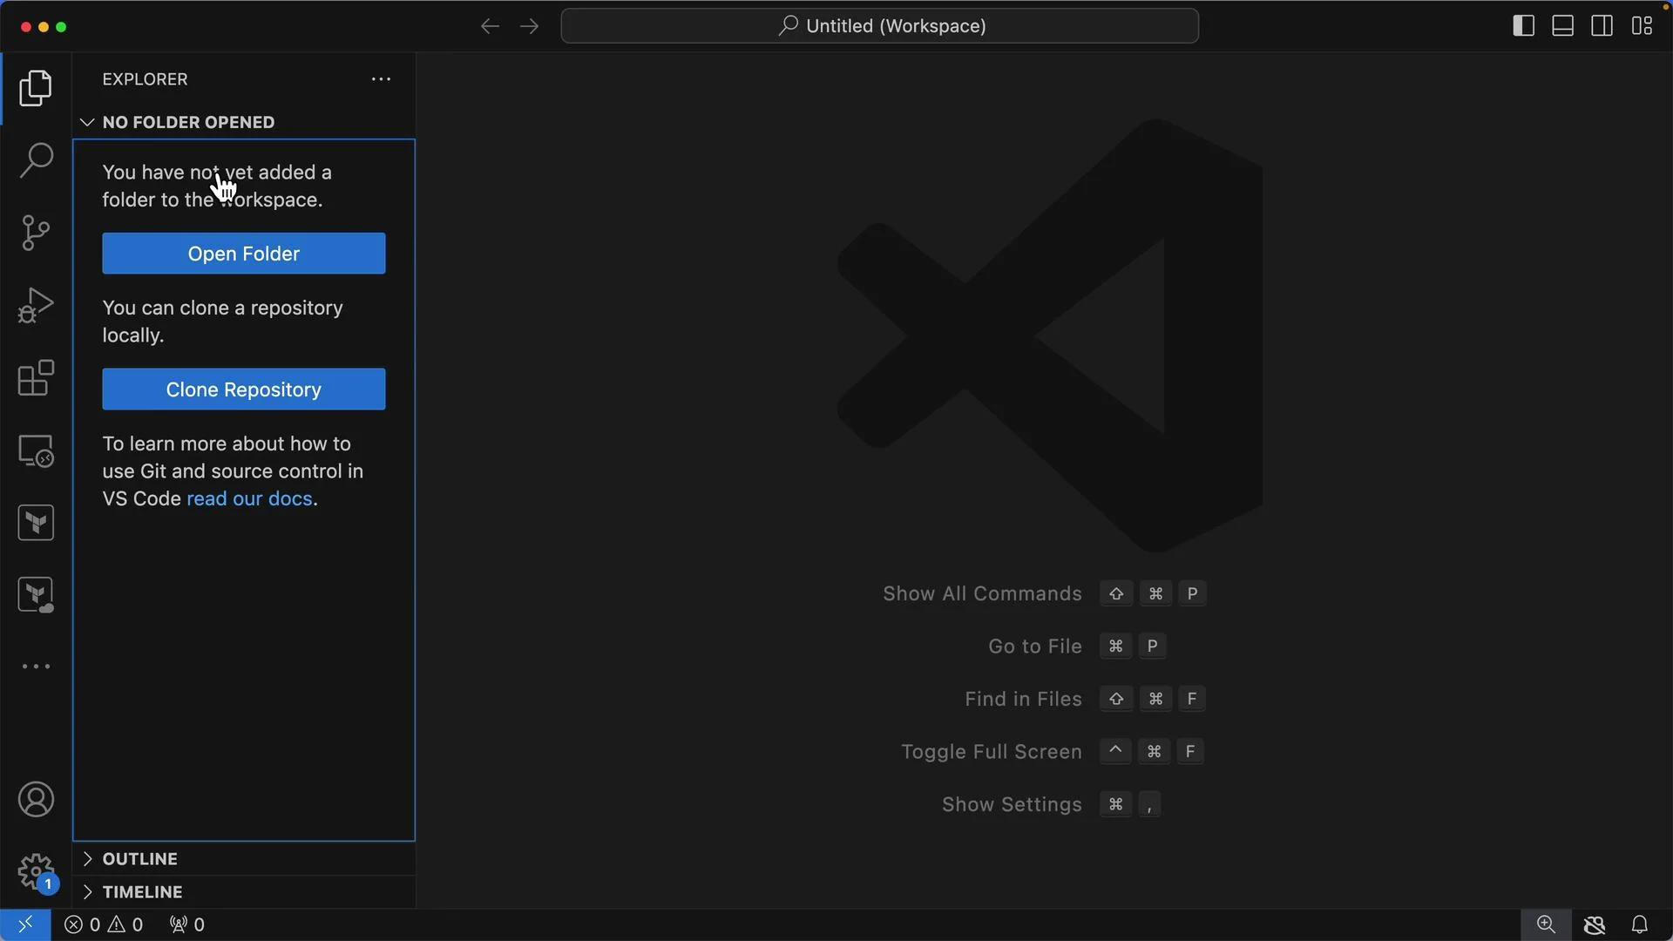Image resolution: width=1673 pixels, height=941 pixels.
Task: Click the Untitled (Workspace) command center
Action: pos(880,26)
